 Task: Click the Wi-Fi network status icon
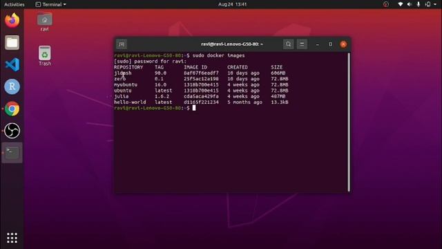[401, 4]
